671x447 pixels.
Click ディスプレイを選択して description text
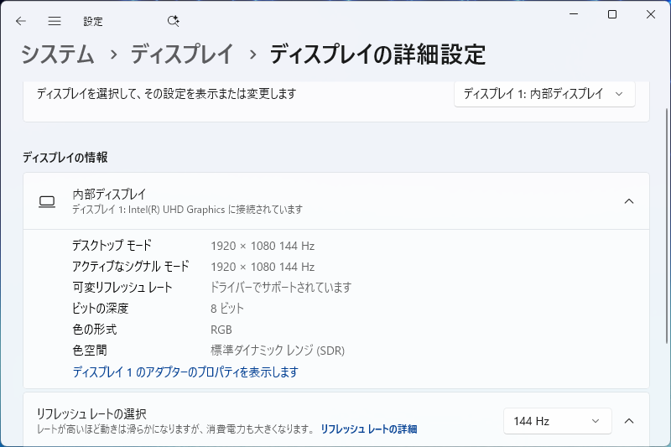click(166, 94)
